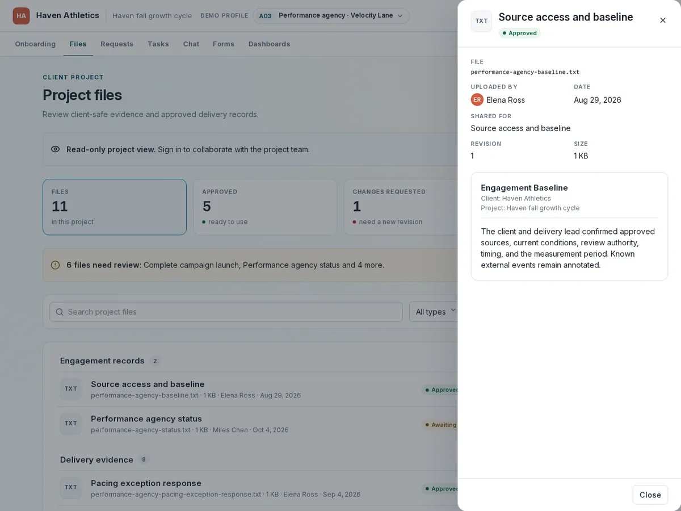Image resolution: width=681 pixels, height=511 pixels.
Task: Open the Performance agency · Velocity Lane profile dropdown
Action: click(x=331, y=16)
